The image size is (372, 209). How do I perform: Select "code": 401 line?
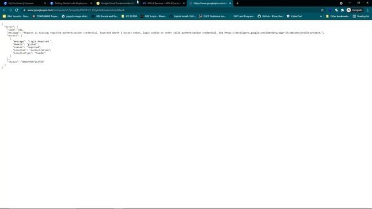pyautogui.click(x=16, y=30)
